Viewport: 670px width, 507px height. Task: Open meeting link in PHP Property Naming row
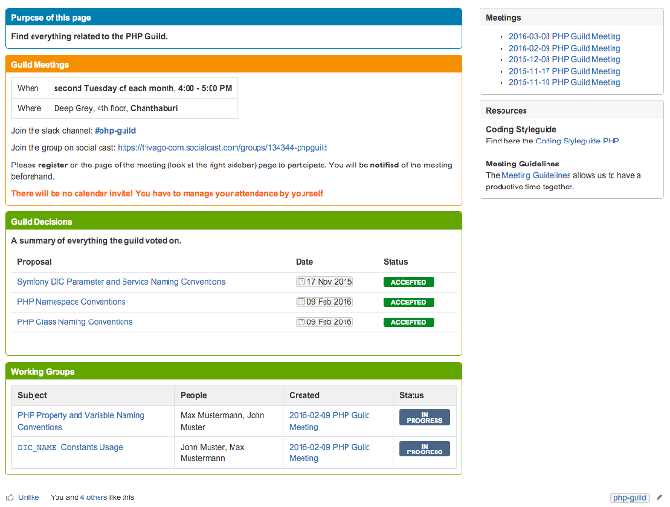329,421
